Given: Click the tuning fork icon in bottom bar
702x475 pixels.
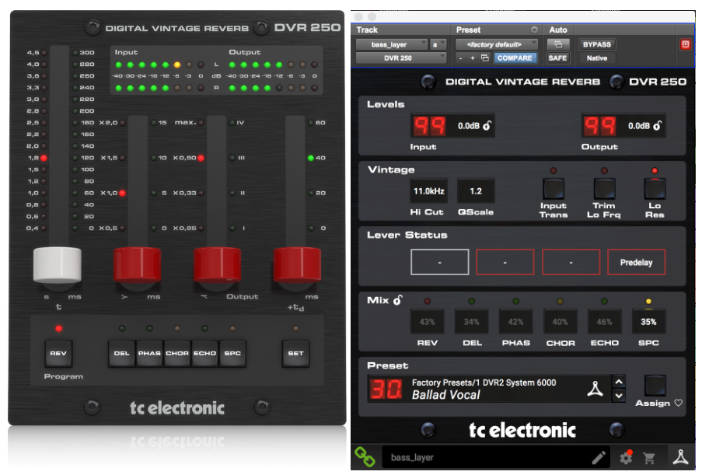Looking at the screenshot, I should [680, 457].
